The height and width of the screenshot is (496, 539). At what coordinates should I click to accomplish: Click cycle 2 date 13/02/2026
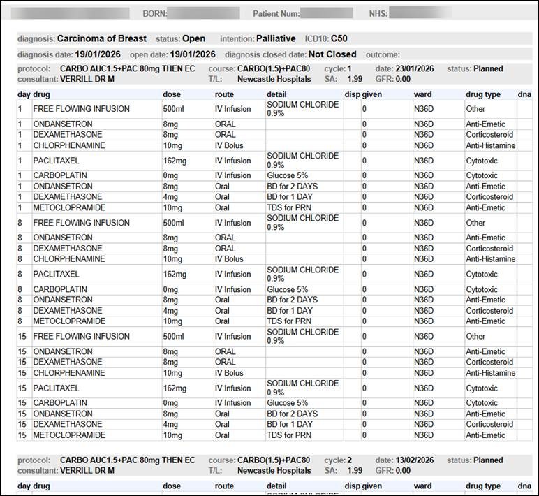[415, 460]
